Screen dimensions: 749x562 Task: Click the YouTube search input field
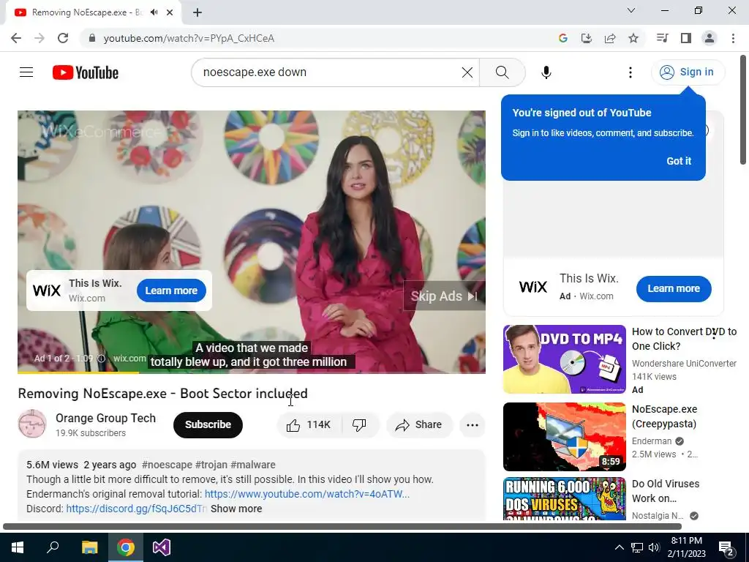[x=330, y=72]
